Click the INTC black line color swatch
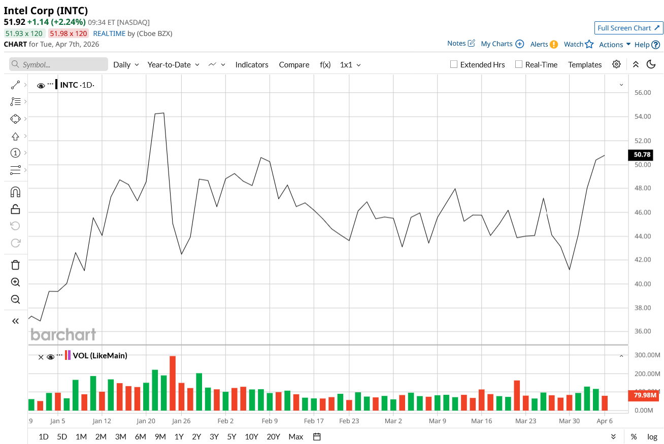The image size is (664, 444). [x=57, y=85]
